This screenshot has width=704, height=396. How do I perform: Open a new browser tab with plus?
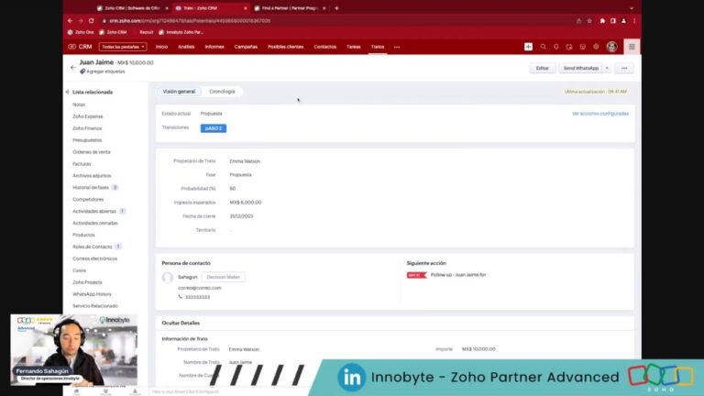336,8
